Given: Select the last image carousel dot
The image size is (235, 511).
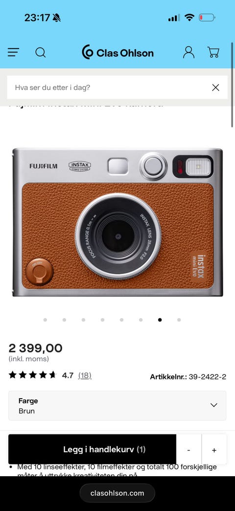Looking at the screenshot, I should coord(179,320).
